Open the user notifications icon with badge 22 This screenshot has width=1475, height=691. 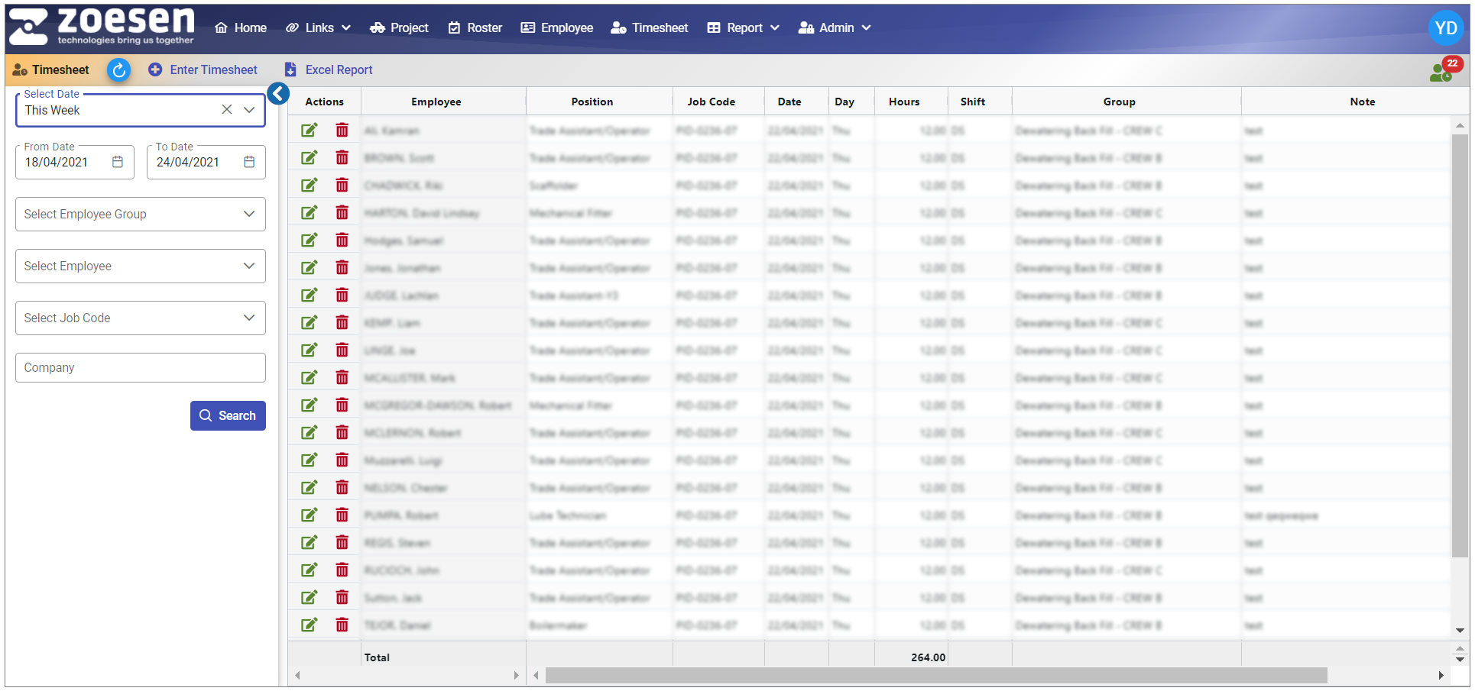1442,71
